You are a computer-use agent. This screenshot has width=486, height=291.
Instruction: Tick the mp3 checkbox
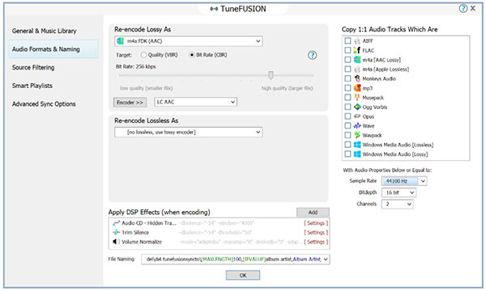pos(347,88)
